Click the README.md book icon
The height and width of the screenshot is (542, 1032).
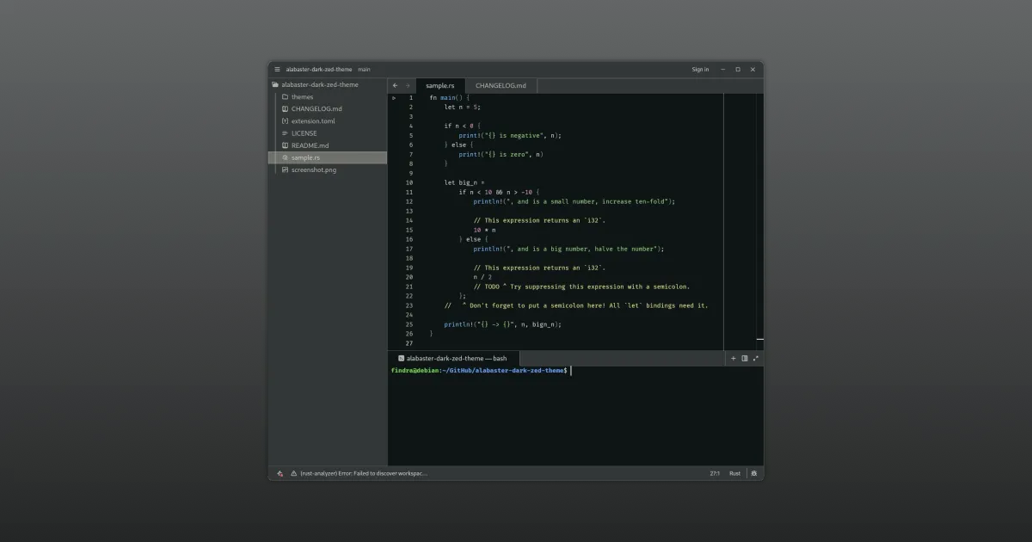click(285, 145)
